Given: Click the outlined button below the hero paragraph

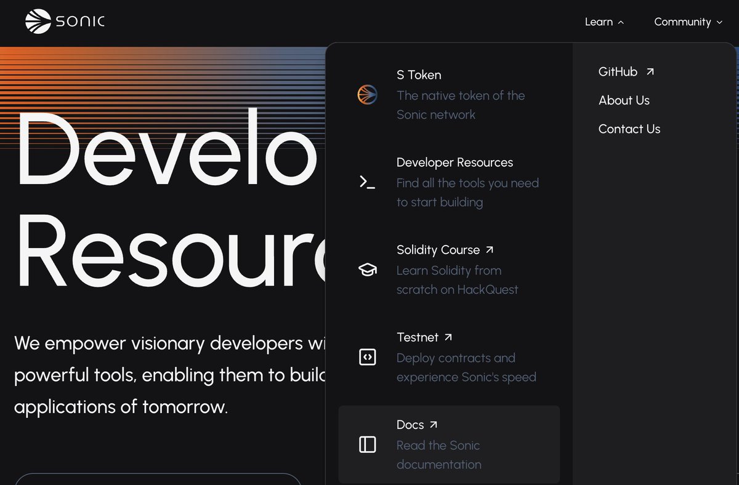Looking at the screenshot, I should pyautogui.click(x=158, y=479).
